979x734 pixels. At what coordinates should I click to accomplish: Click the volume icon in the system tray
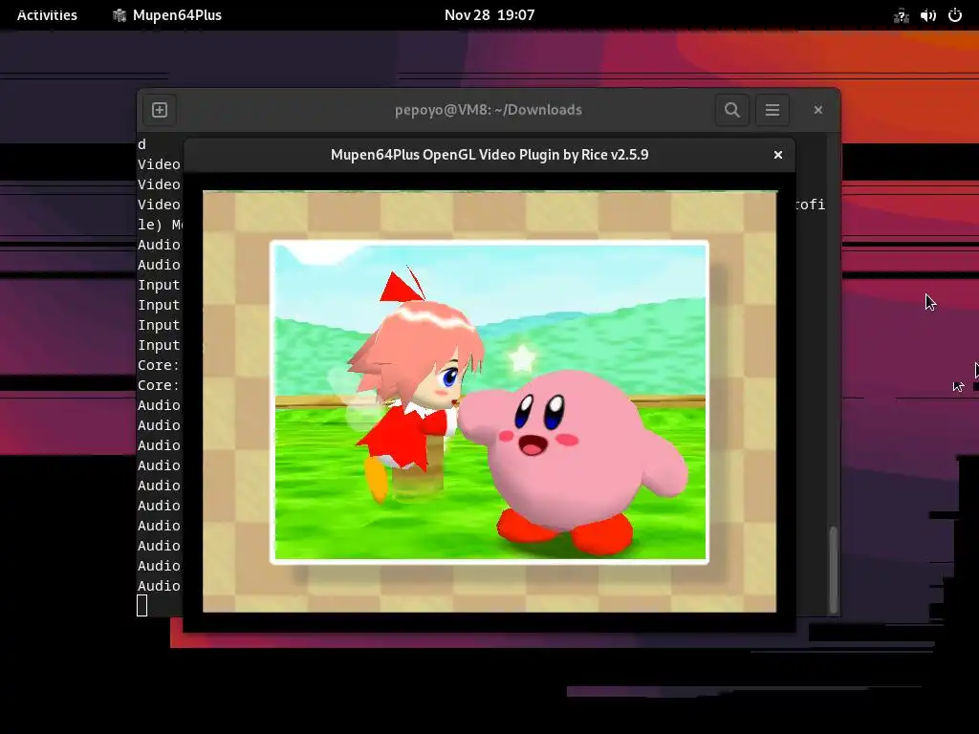click(x=927, y=15)
